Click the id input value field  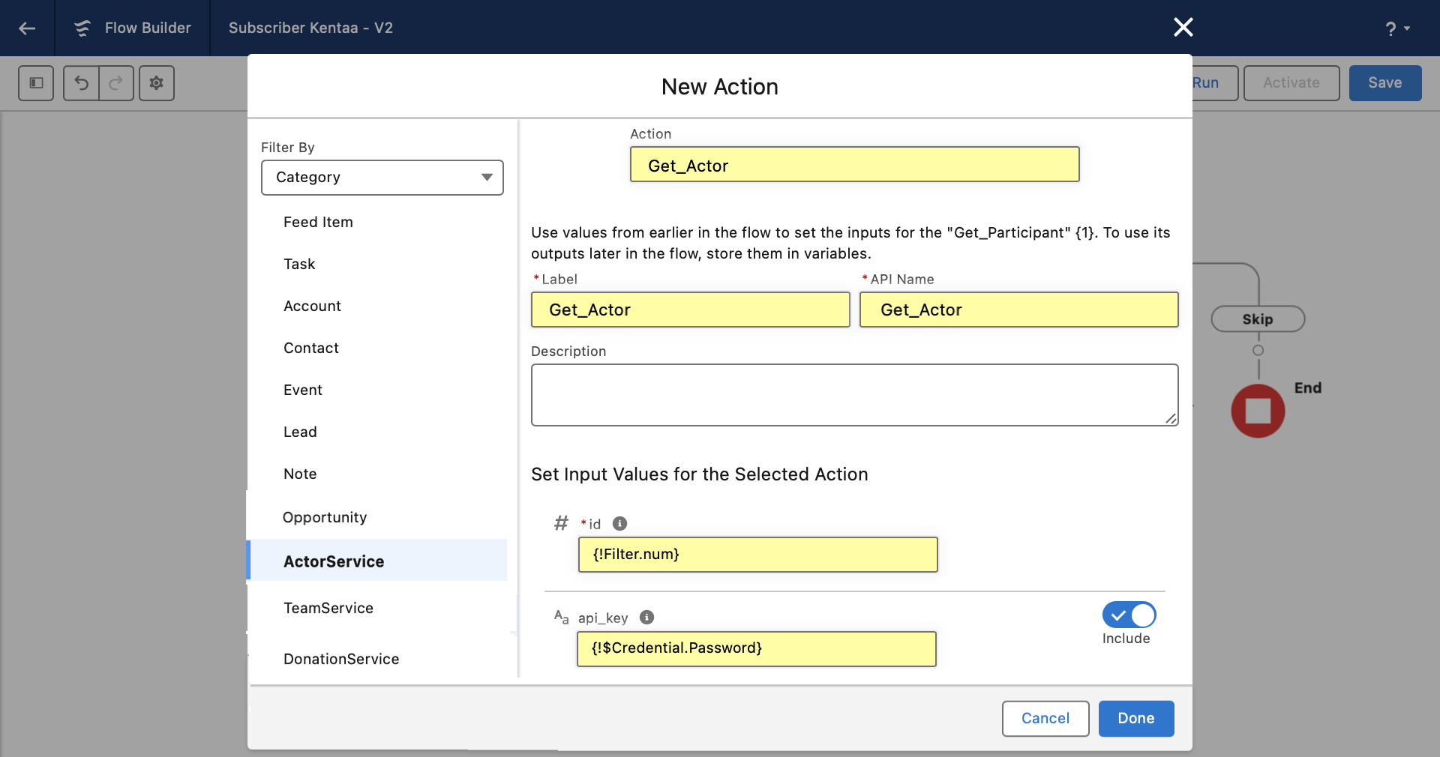757,555
